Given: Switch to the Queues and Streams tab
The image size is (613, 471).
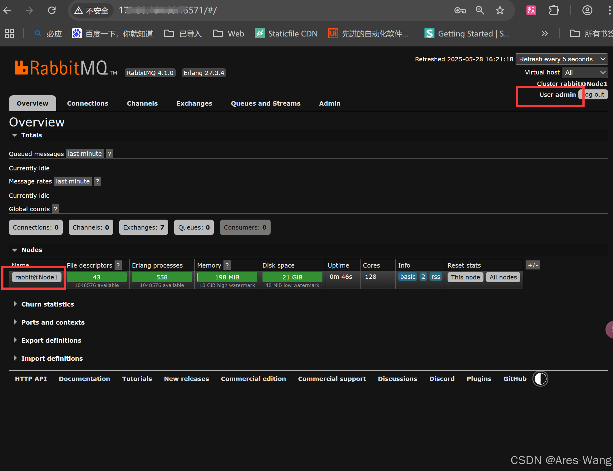Looking at the screenshot, I should (x=265, y=103).
